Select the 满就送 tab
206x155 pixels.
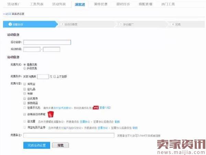click(80, 4)
